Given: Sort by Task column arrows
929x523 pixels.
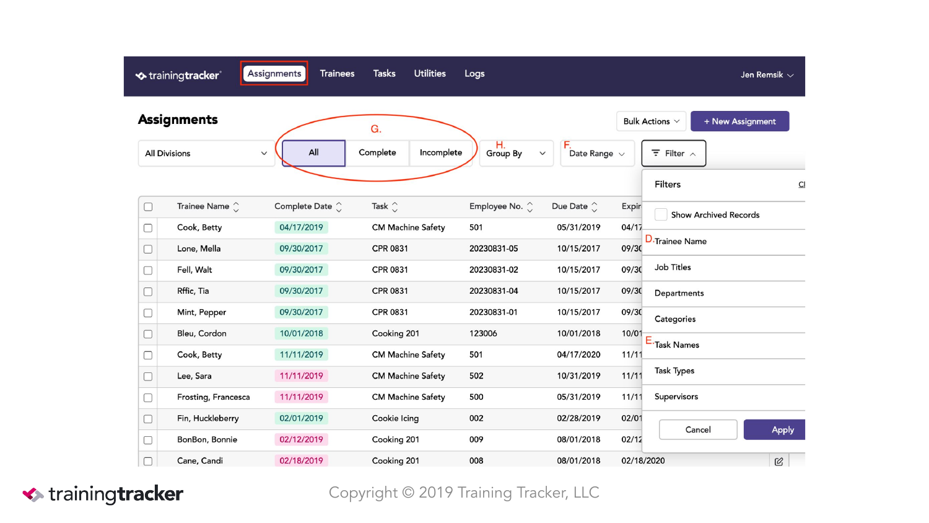Looking at the screenshot, I should [x=395, y=207].
